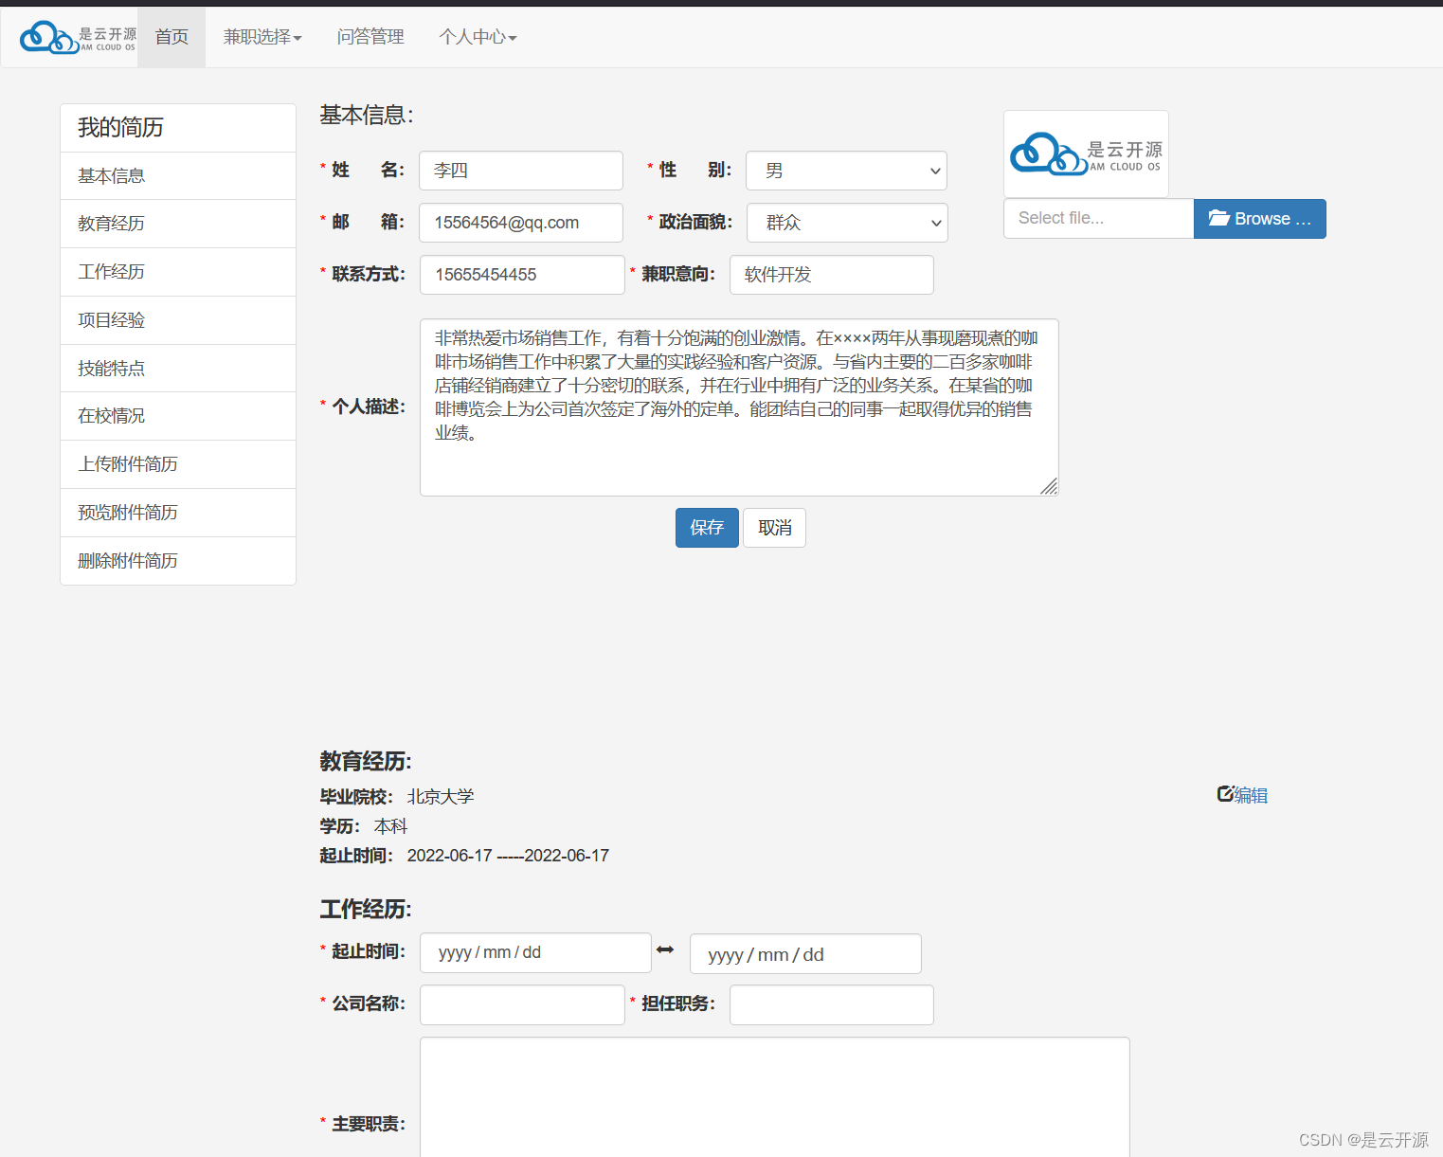Click the 本科 degree text
1443x1157 pixels.
tap(390, 826)
